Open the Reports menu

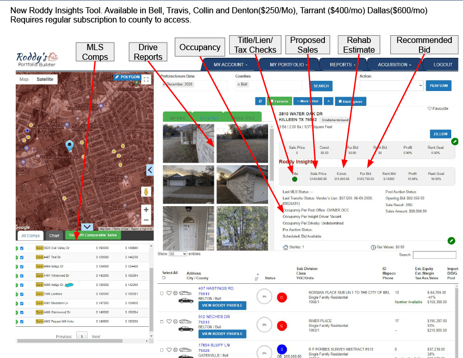(x=343, y=64)
